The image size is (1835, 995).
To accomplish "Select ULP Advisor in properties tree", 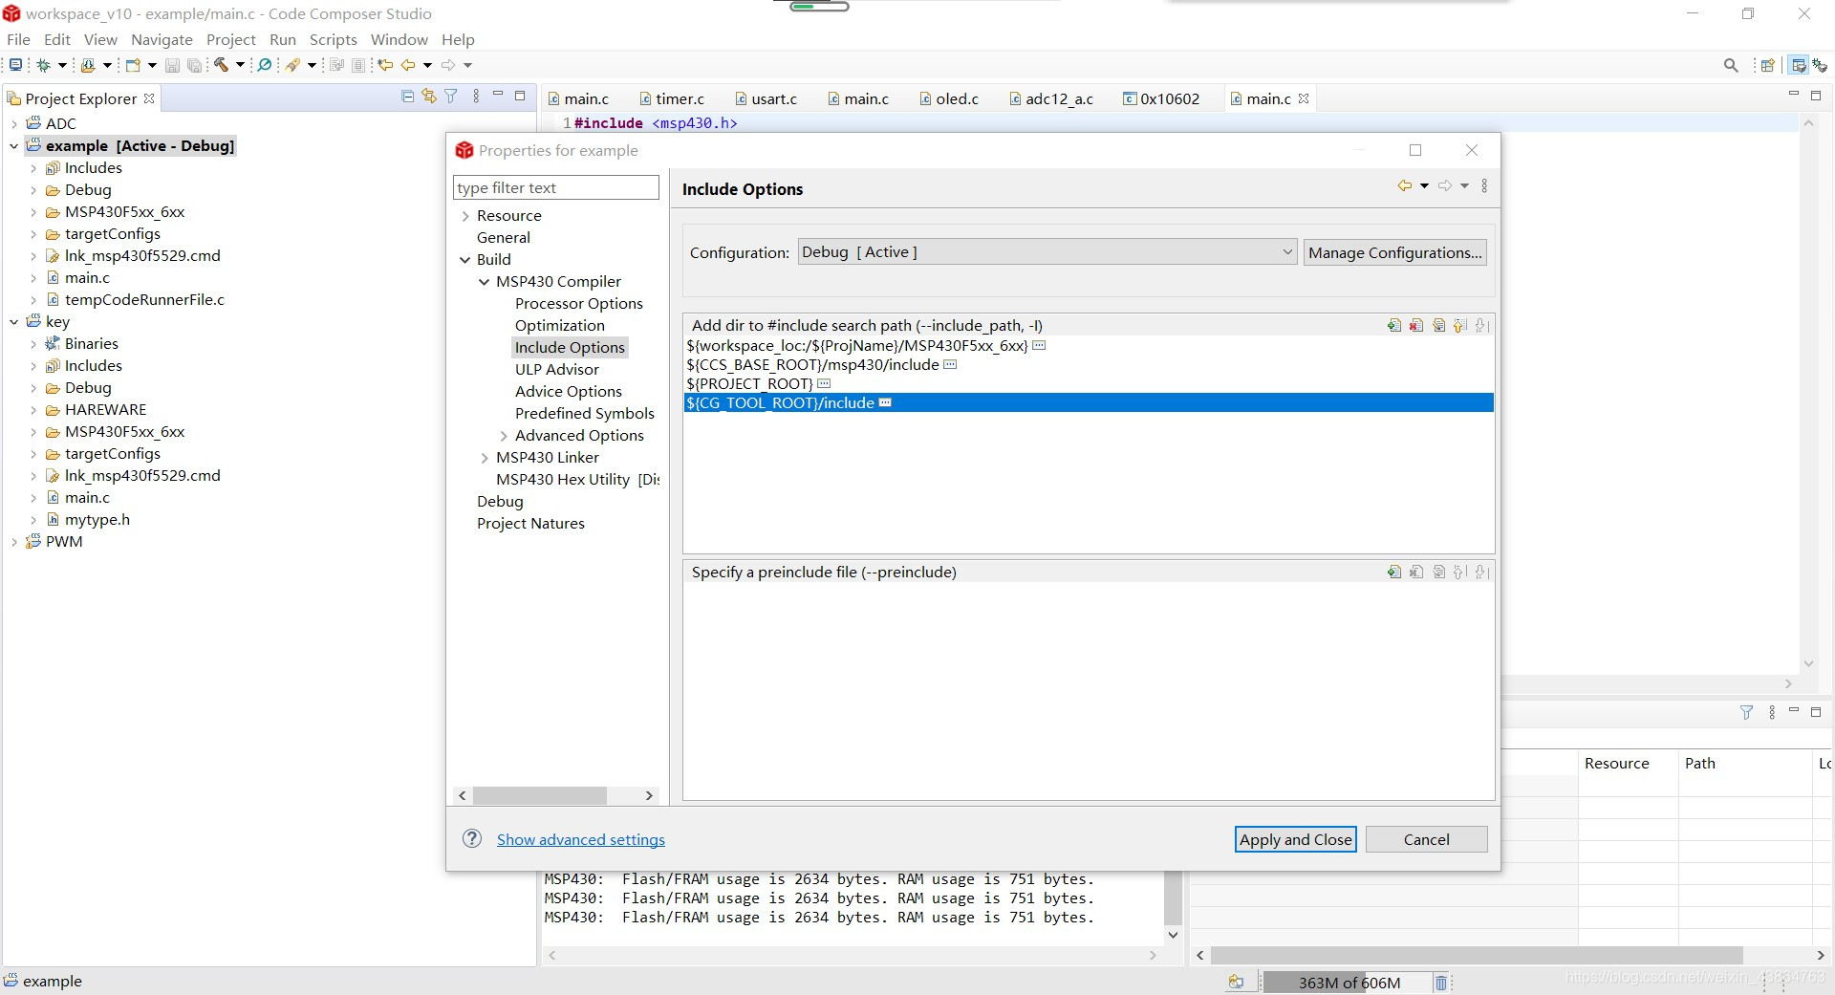I will [556, 370].
